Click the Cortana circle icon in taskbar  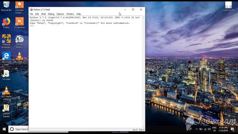pos(12,129)
